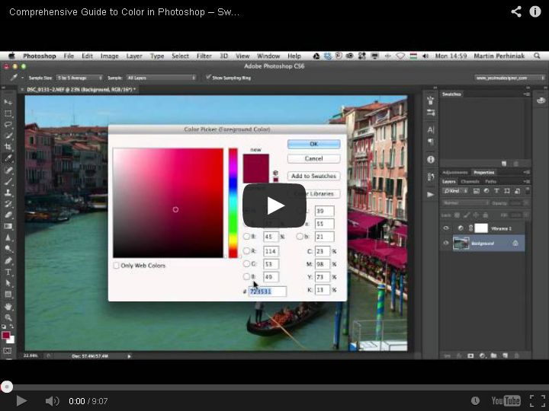549x411 pixels.
Task: Play the video with the center play button
Action: (274, 205)
